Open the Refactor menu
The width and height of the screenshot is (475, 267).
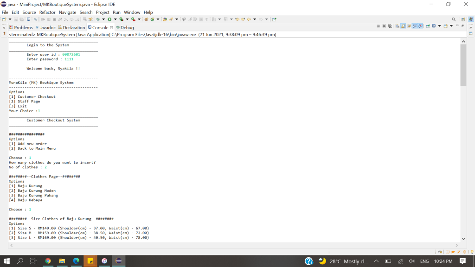click(x=47, y=12)
